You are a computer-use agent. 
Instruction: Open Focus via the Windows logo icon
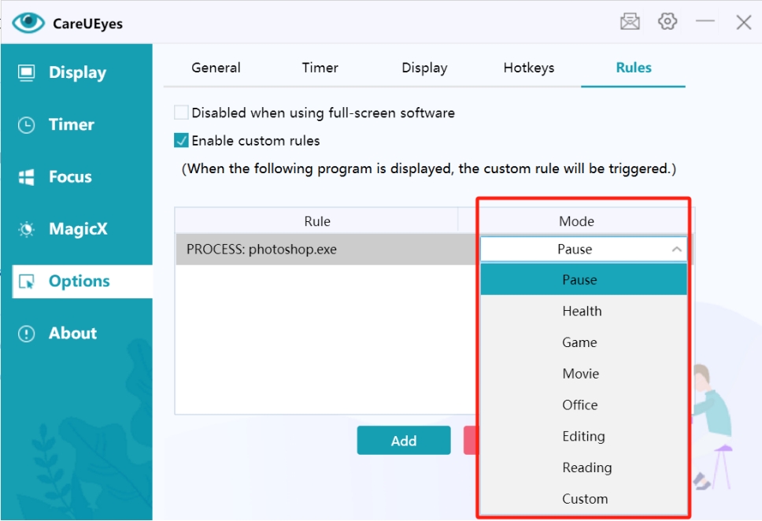(x=27, y=177)
